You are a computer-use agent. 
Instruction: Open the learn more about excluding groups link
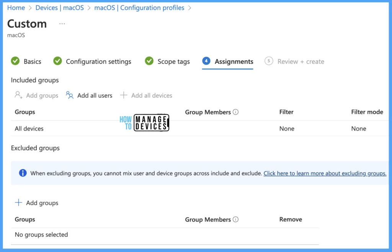325,173
